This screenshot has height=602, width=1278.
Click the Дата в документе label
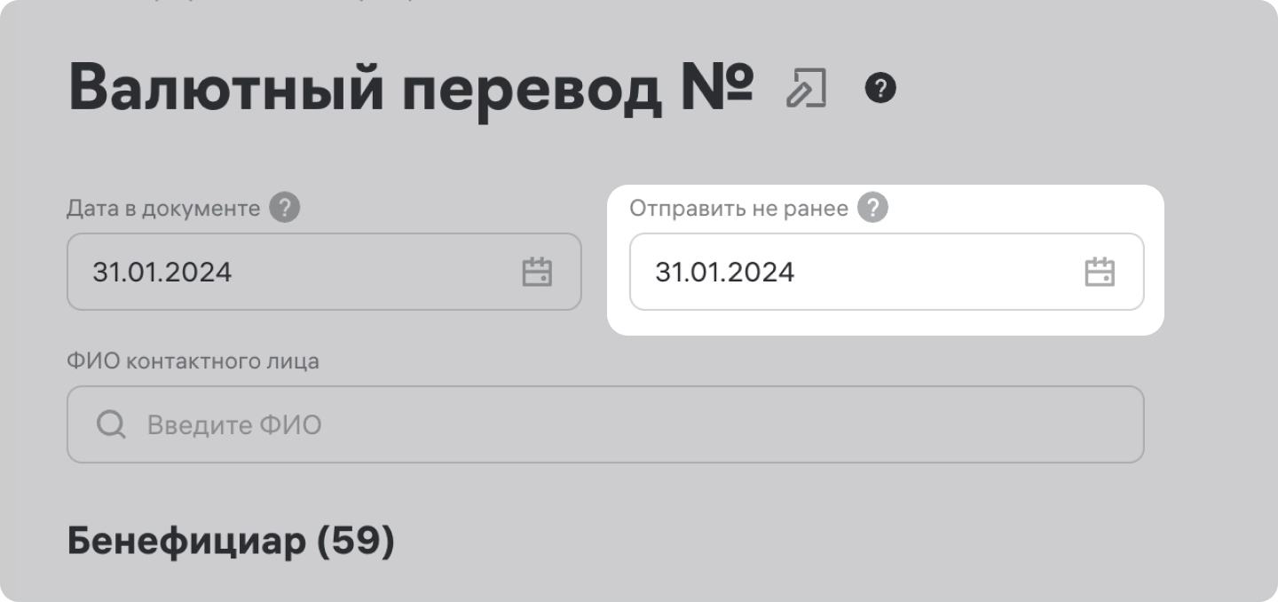pos(163,209)
